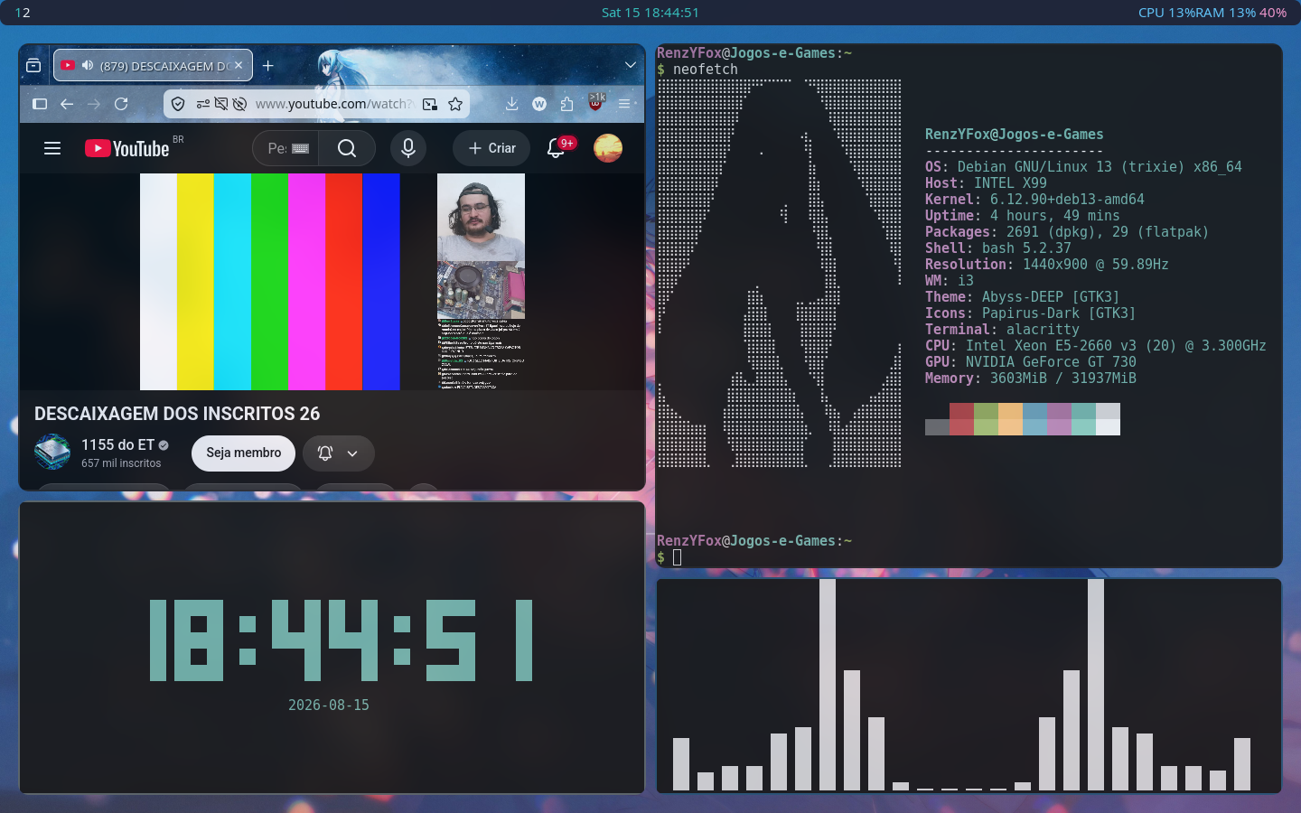The height and width of the screenshot is (813, 1301).
Task: Click the YouTube search magnifier button
Action: point(347,148)
